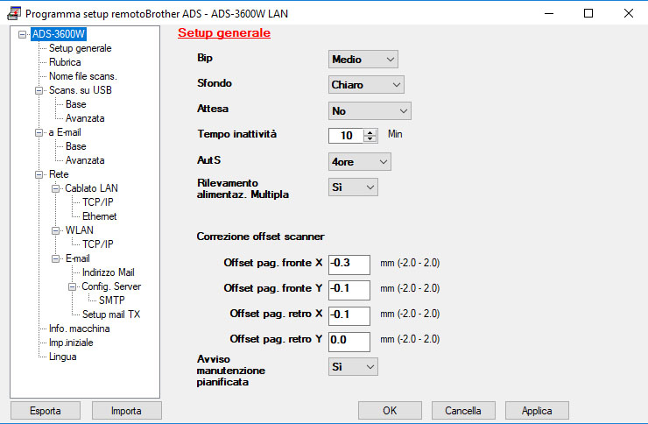Viewport: 648px width, 424px height.
Task: Click the Esporta button
Action: (45, 410)
